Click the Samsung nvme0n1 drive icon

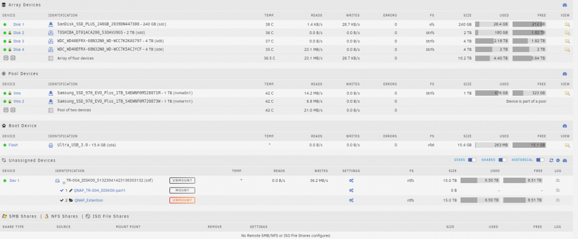[x=51, y=93]
